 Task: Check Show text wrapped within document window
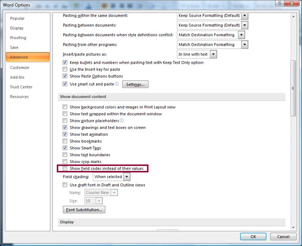click(x=65, y=114)
